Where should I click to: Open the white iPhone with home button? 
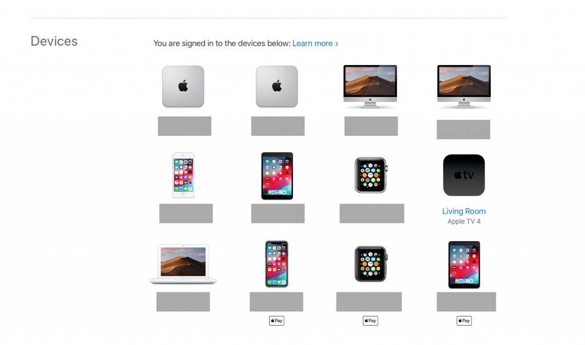183,175
